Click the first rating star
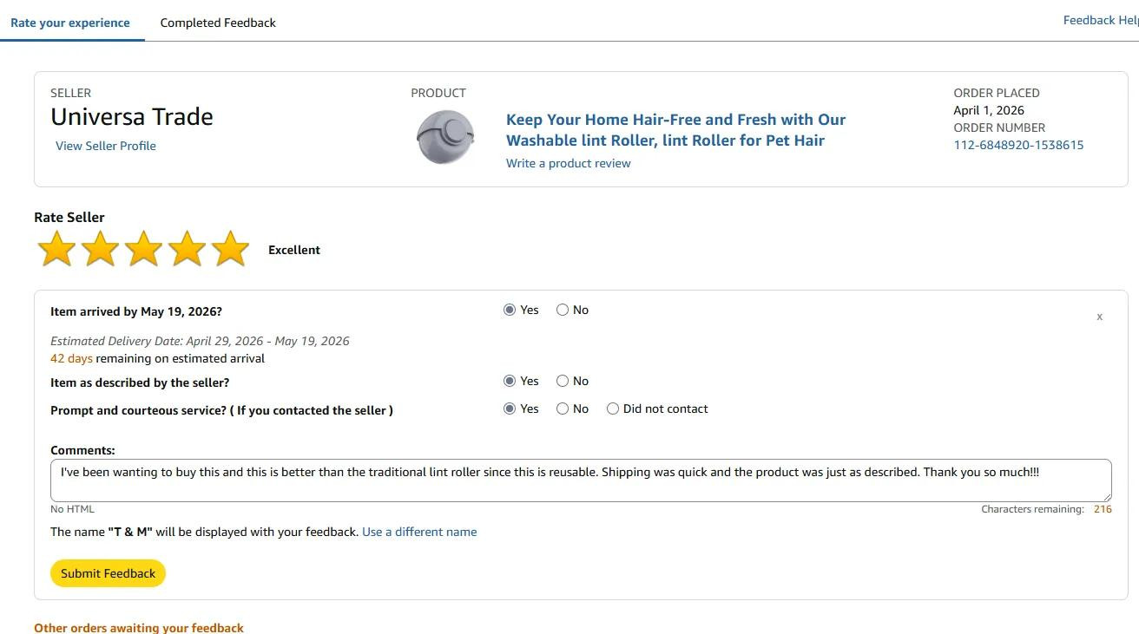The height and width of the screenshot is (634, 1139). coord(57,249)
